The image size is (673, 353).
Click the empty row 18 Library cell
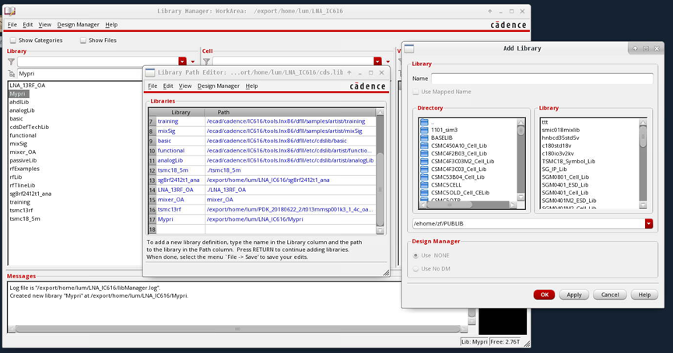181,229
